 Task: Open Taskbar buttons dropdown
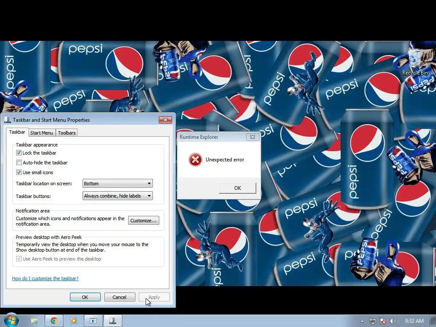[x=118, y=196]
